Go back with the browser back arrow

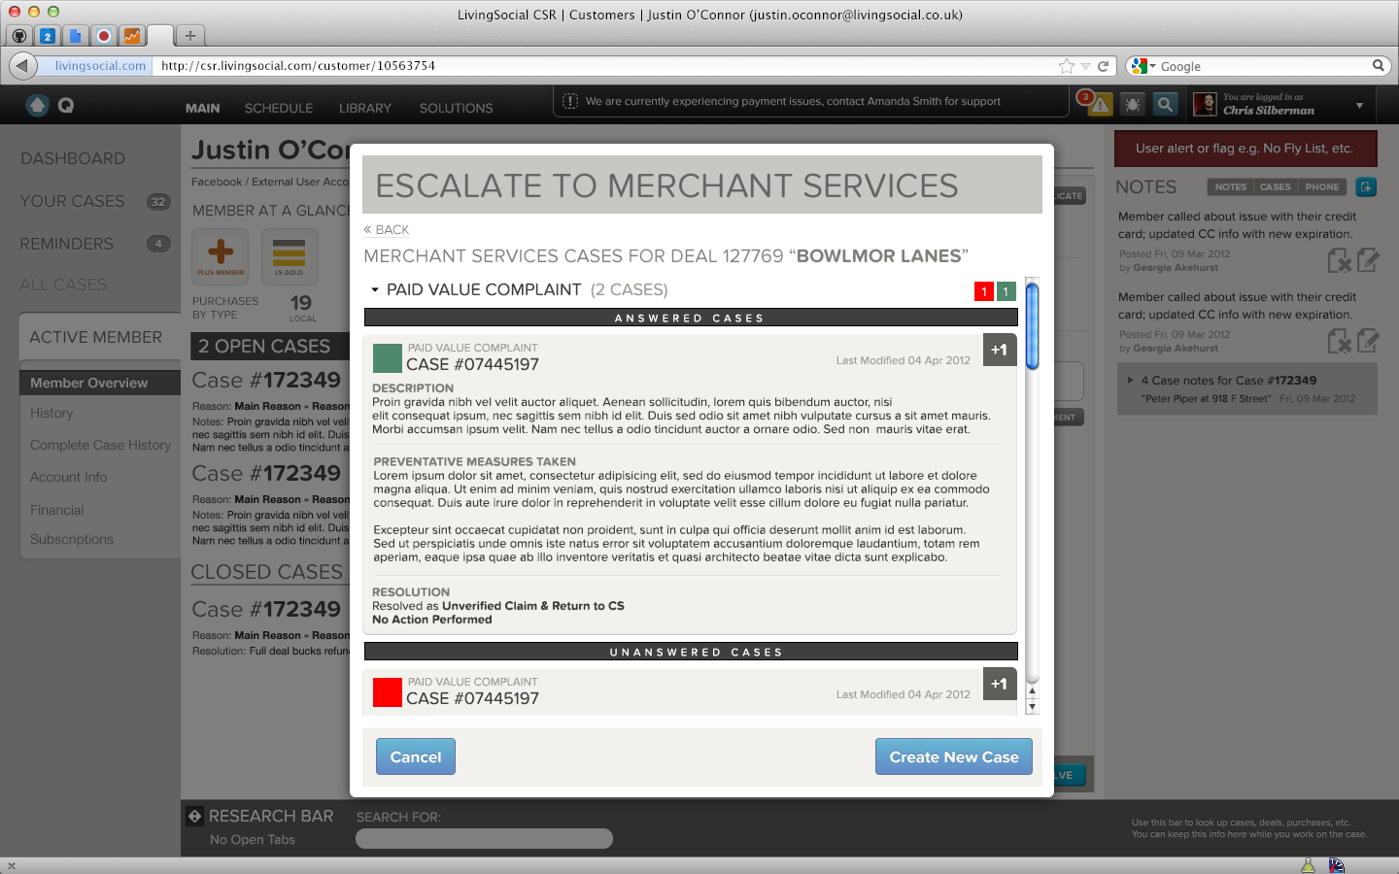(22, 66)
